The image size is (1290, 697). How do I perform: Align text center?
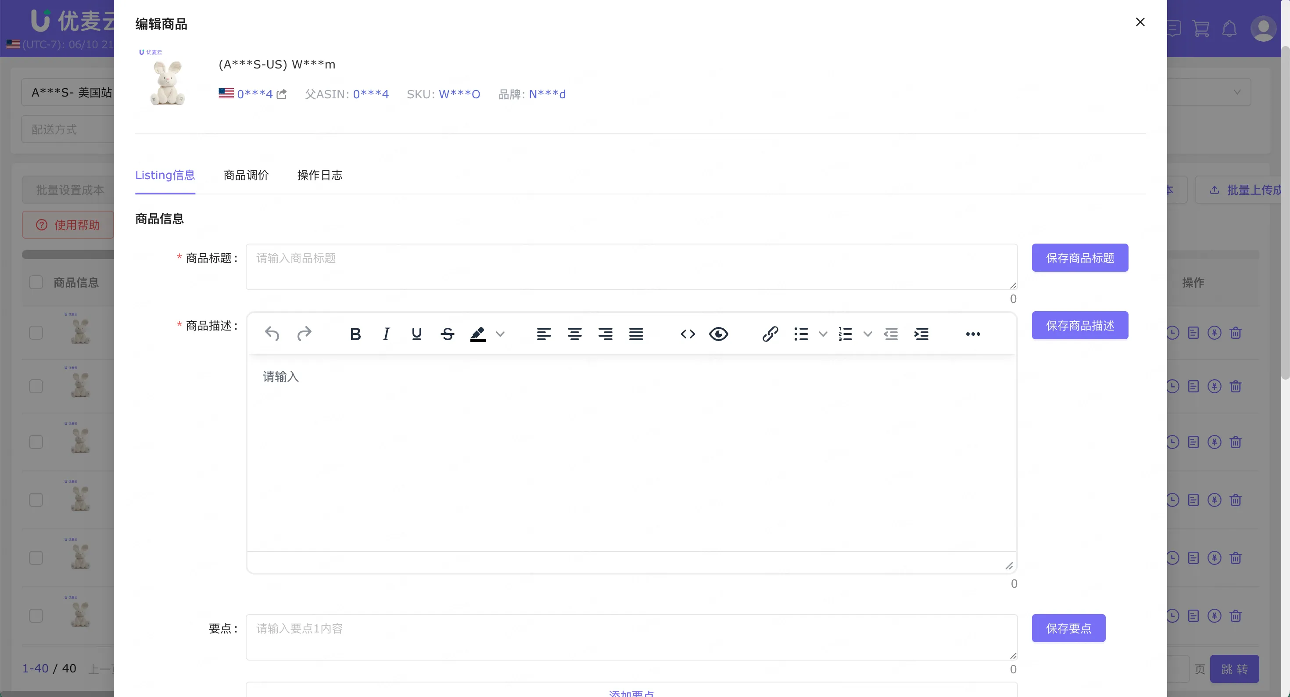pyautogui.click(x=574, y=334)
